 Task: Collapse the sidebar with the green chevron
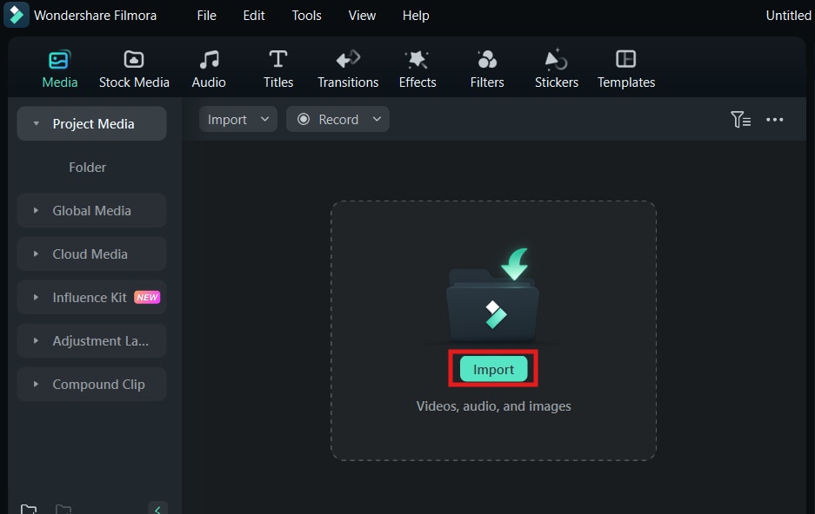157,510
